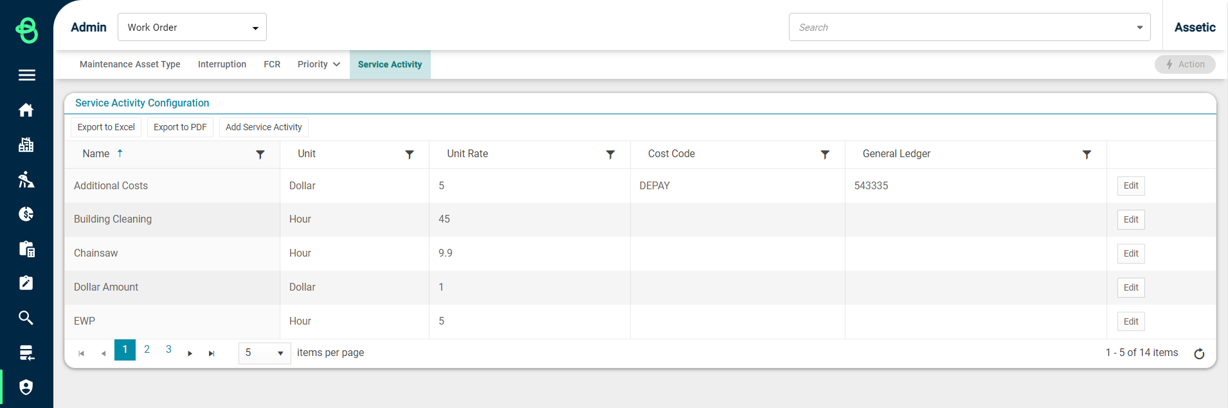Refresh the service activity grid
This screenshot has width=1228, height=408.
[1199, 353]
